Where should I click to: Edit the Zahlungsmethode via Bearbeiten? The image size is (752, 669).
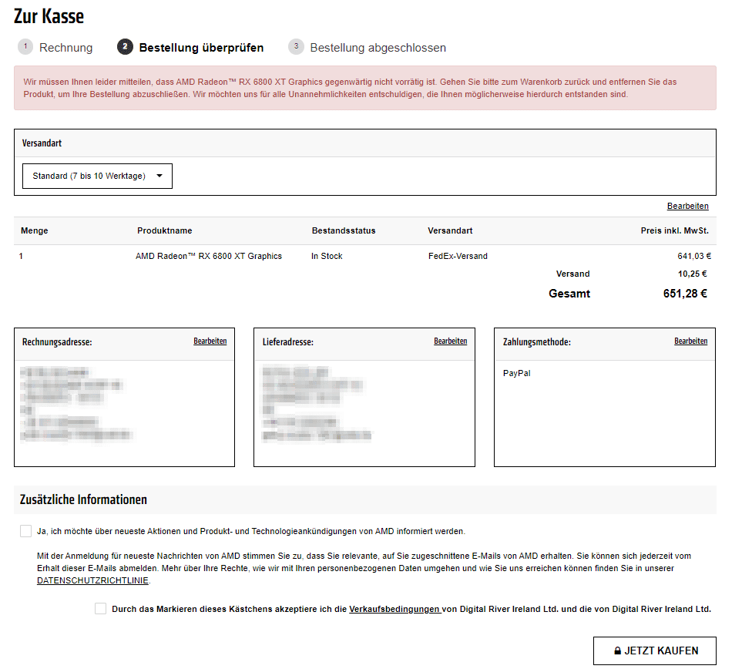[690, 341]
